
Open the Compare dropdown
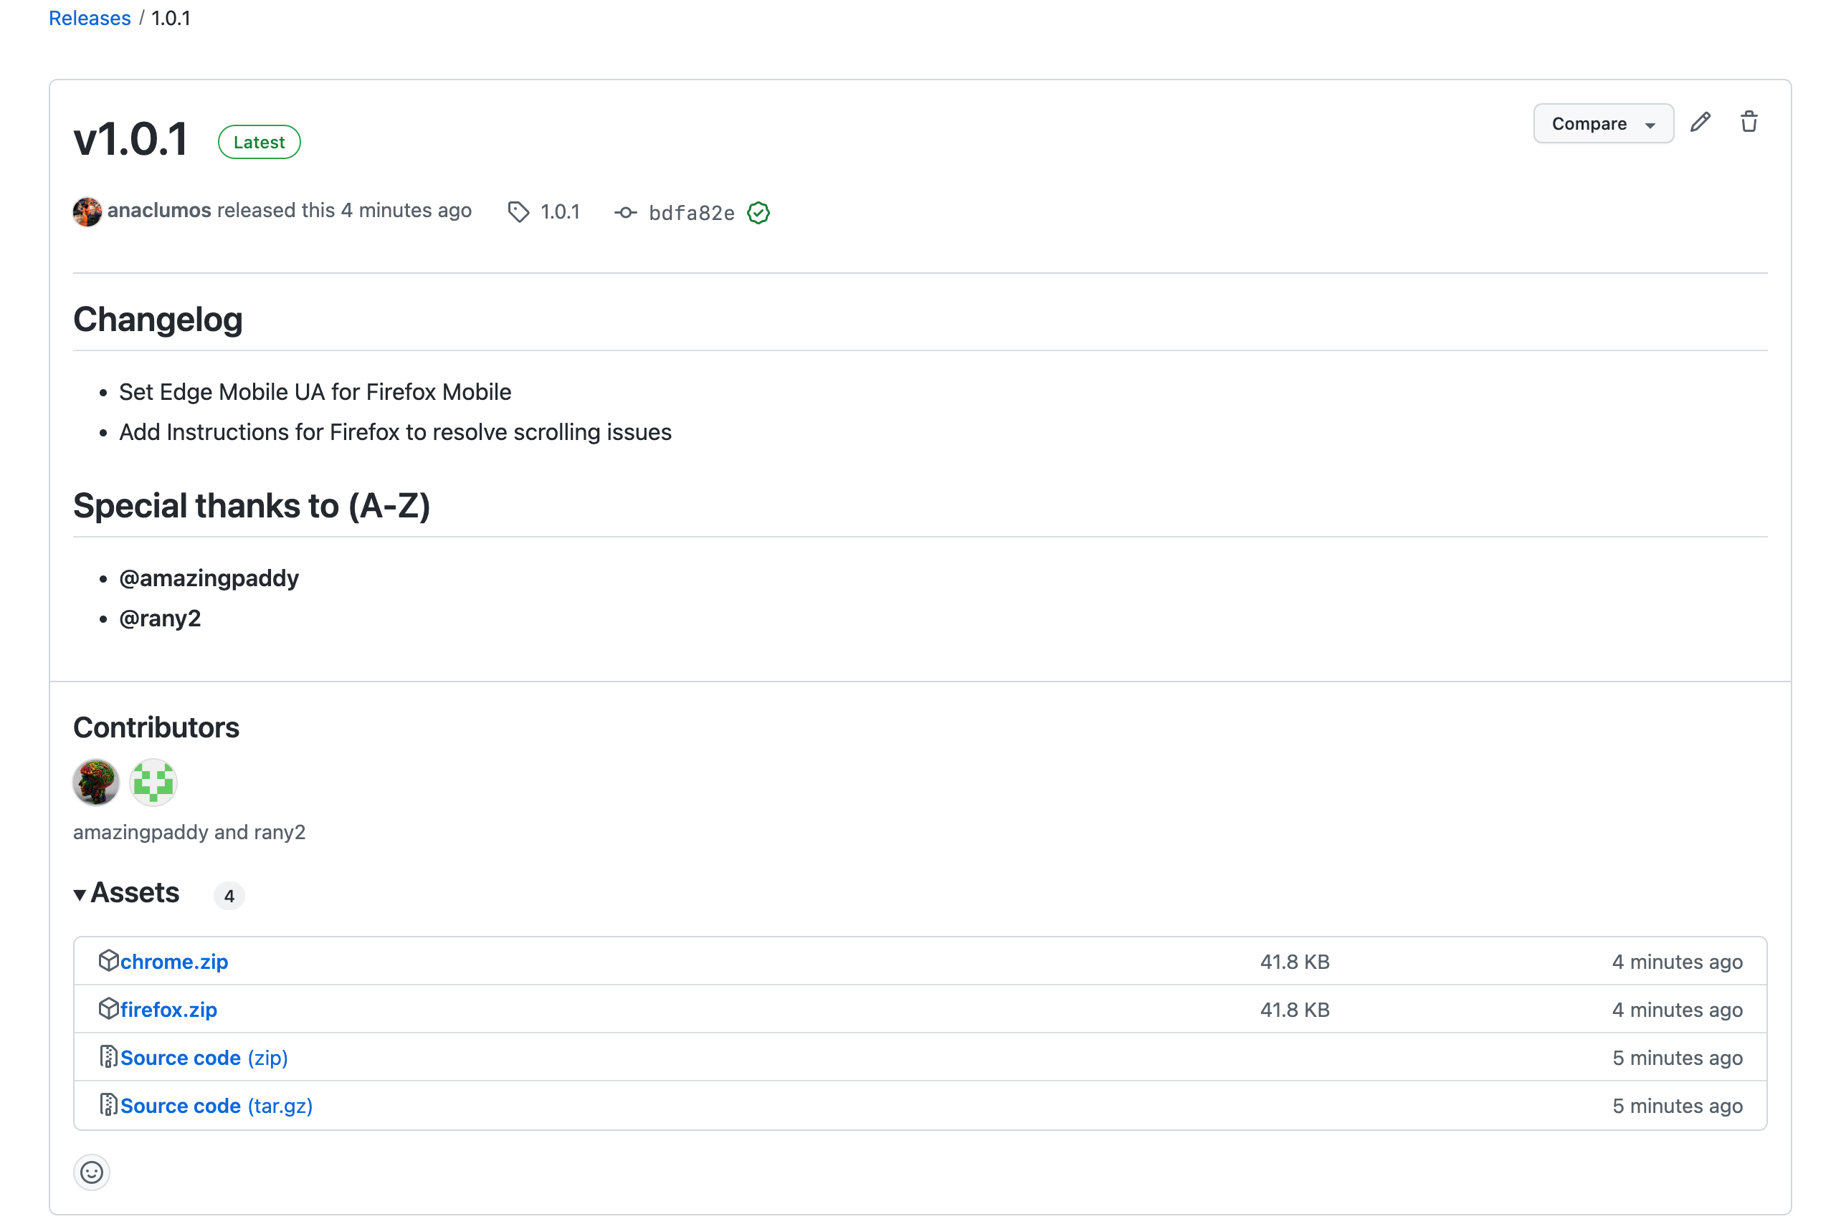(1602, 123)
